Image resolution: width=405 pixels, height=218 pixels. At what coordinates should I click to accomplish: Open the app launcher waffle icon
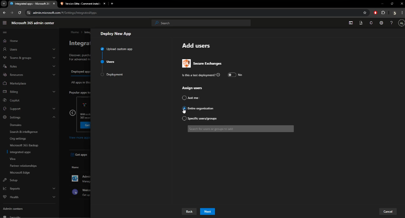click(5, 23)
